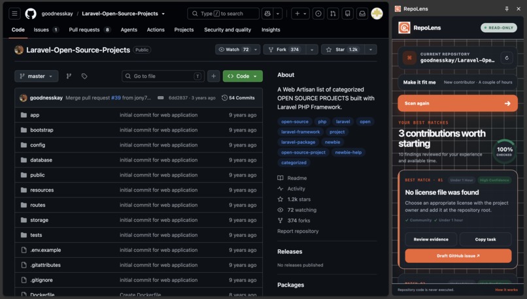
Task: Click the 6dd2837 commit hash
Action: click(x=178, y=98)
